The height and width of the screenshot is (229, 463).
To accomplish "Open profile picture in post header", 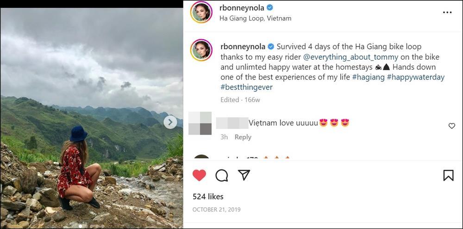I will pyautogui.click(x=201, y=12).
